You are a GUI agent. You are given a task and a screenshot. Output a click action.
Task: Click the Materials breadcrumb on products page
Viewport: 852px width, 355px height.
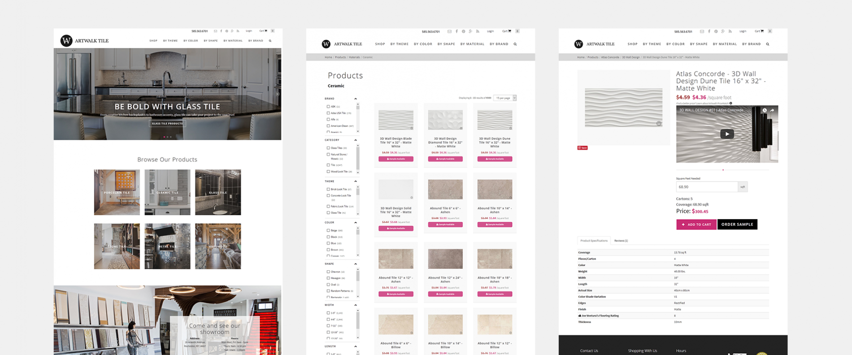[x=354, y=57]
